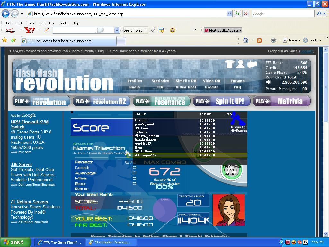Screen dimensions: 329x247
Task: Click the Refresh page icon
Action: pos(237,14)
